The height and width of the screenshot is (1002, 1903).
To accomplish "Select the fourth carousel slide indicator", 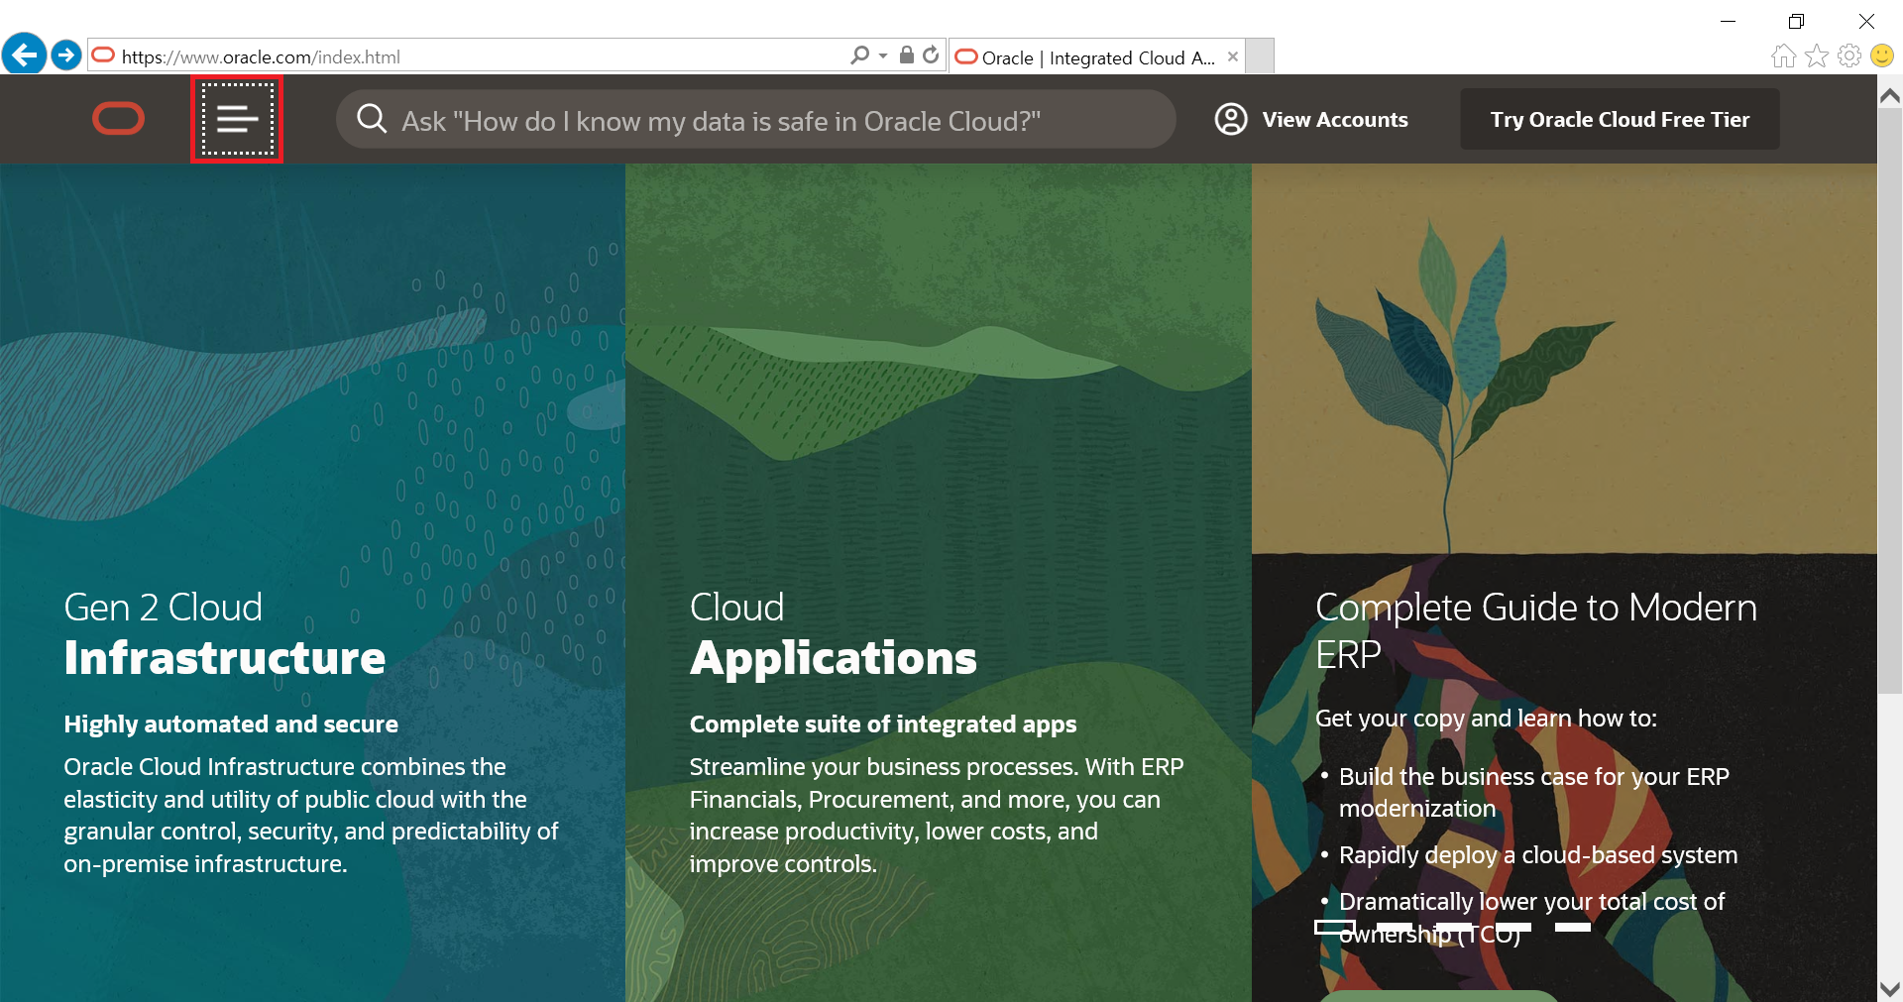I will pyautogui.click(x=1513, y=927).
